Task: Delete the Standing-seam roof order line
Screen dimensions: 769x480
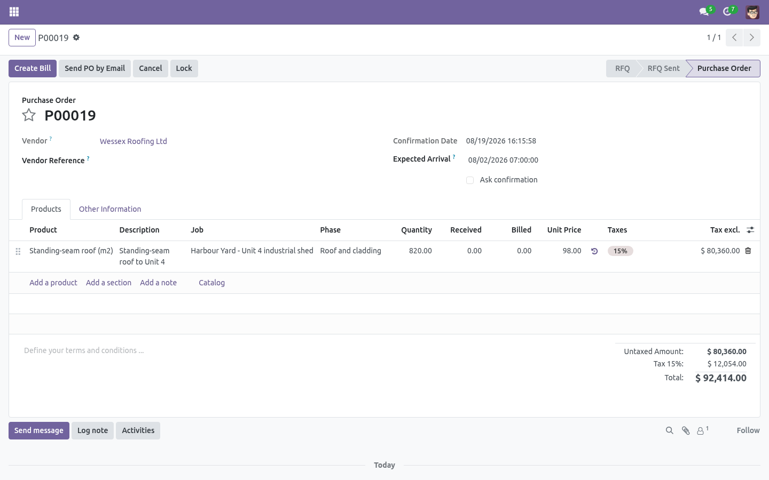Action: tap(748, 251)
